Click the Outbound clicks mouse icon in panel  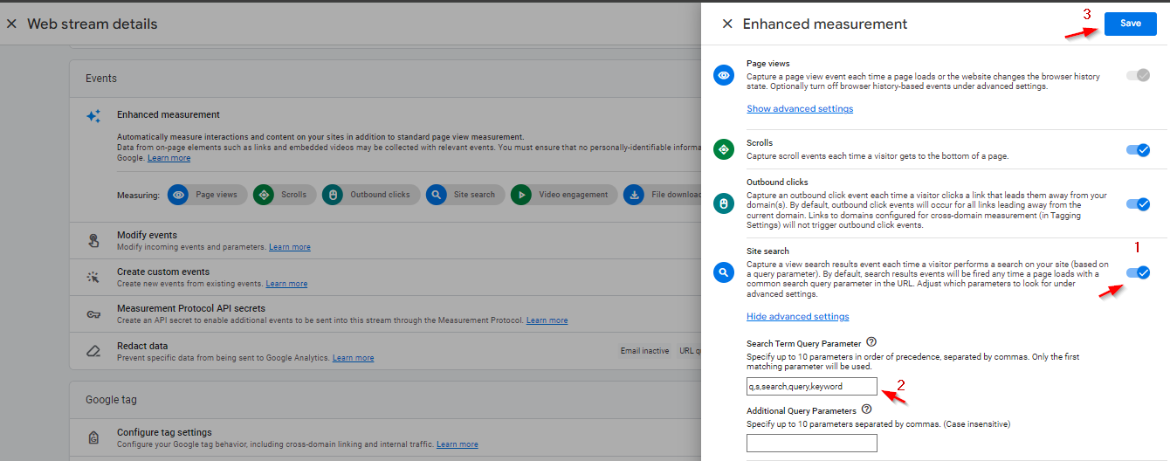coord(724,203)
